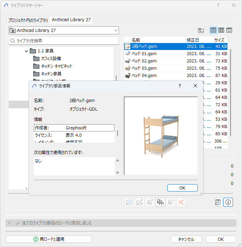Sort by the 修正日 column header
242x247 pixels.
(x=199, y=40)
